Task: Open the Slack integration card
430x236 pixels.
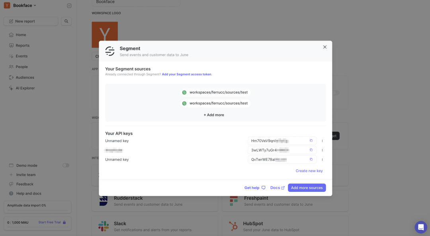Action: coord(154,226)
